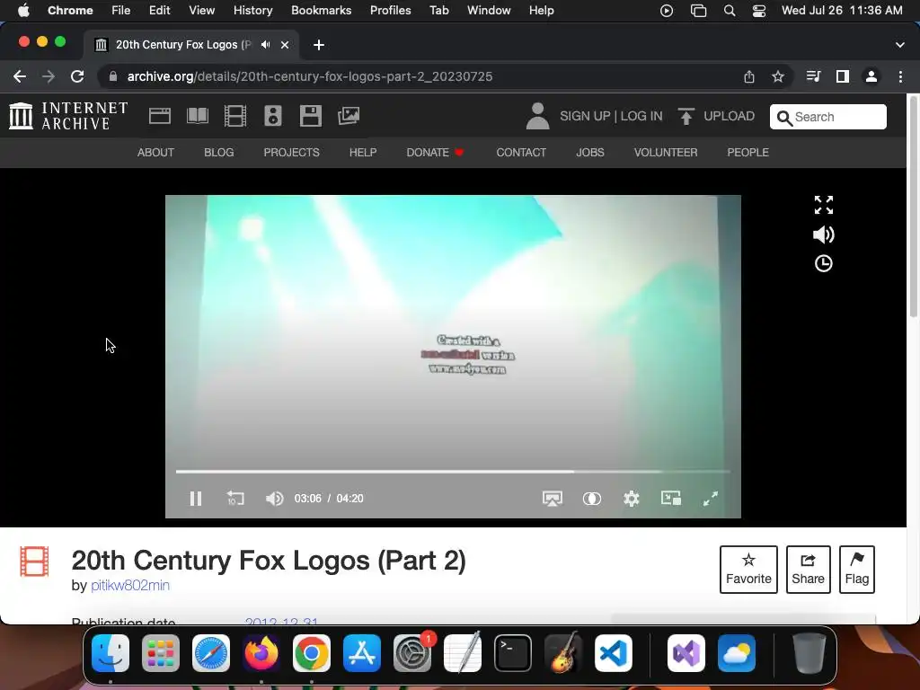Screen dimensions: 920x690
Task: Open the Images icon
Action: point(349,116)
